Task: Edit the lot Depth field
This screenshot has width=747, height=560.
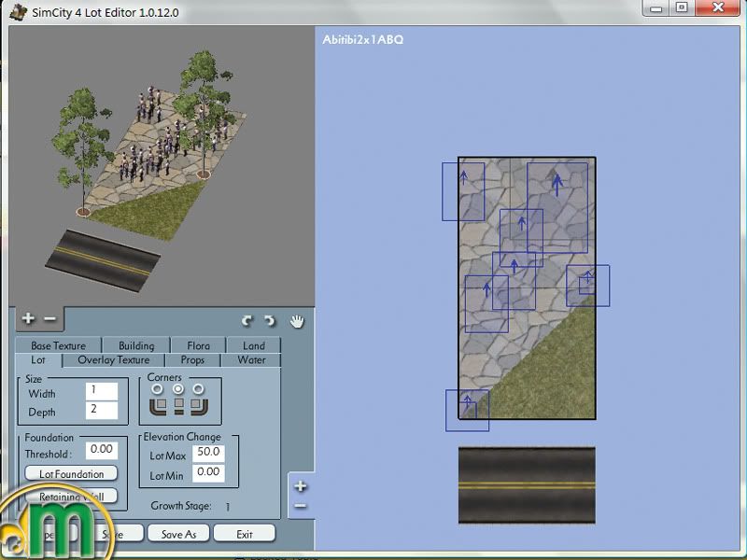Action: (102, 410)
